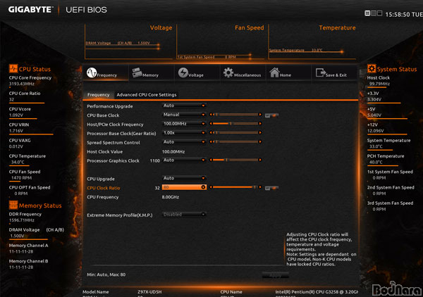Click the CPU Base Clock slider track
This screenshot has width=423, height=297.
[235, 115]
